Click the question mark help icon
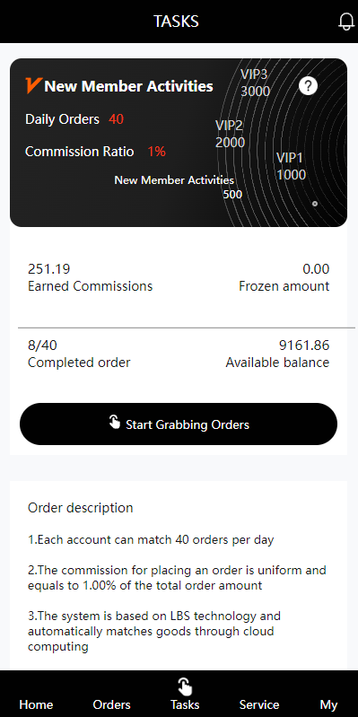The width and height of the screenshot is (358, 717). click(x=308, y=85)
